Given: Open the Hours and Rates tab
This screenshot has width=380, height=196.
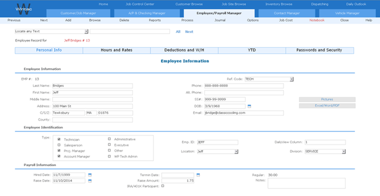Looking at the screenshot, I should click(117, 50).
